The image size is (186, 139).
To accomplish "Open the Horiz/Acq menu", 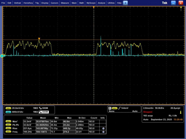I will 28,3.
